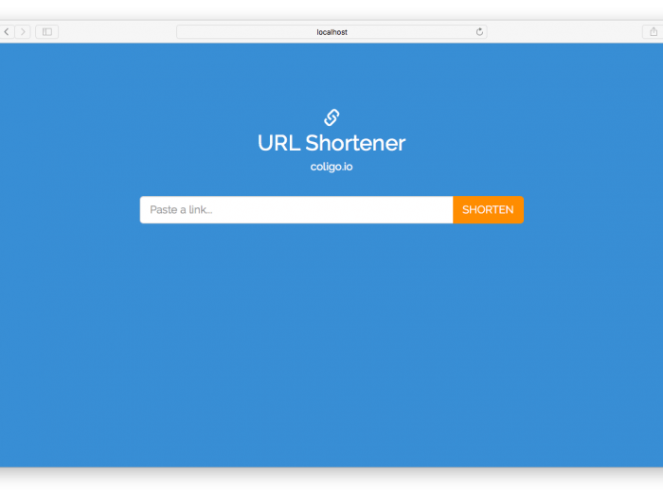Image resolution: width=663 pixels, height=497 pixels.
Task: Click the URL Shortener heading
Action: click(x=331, y=143)
